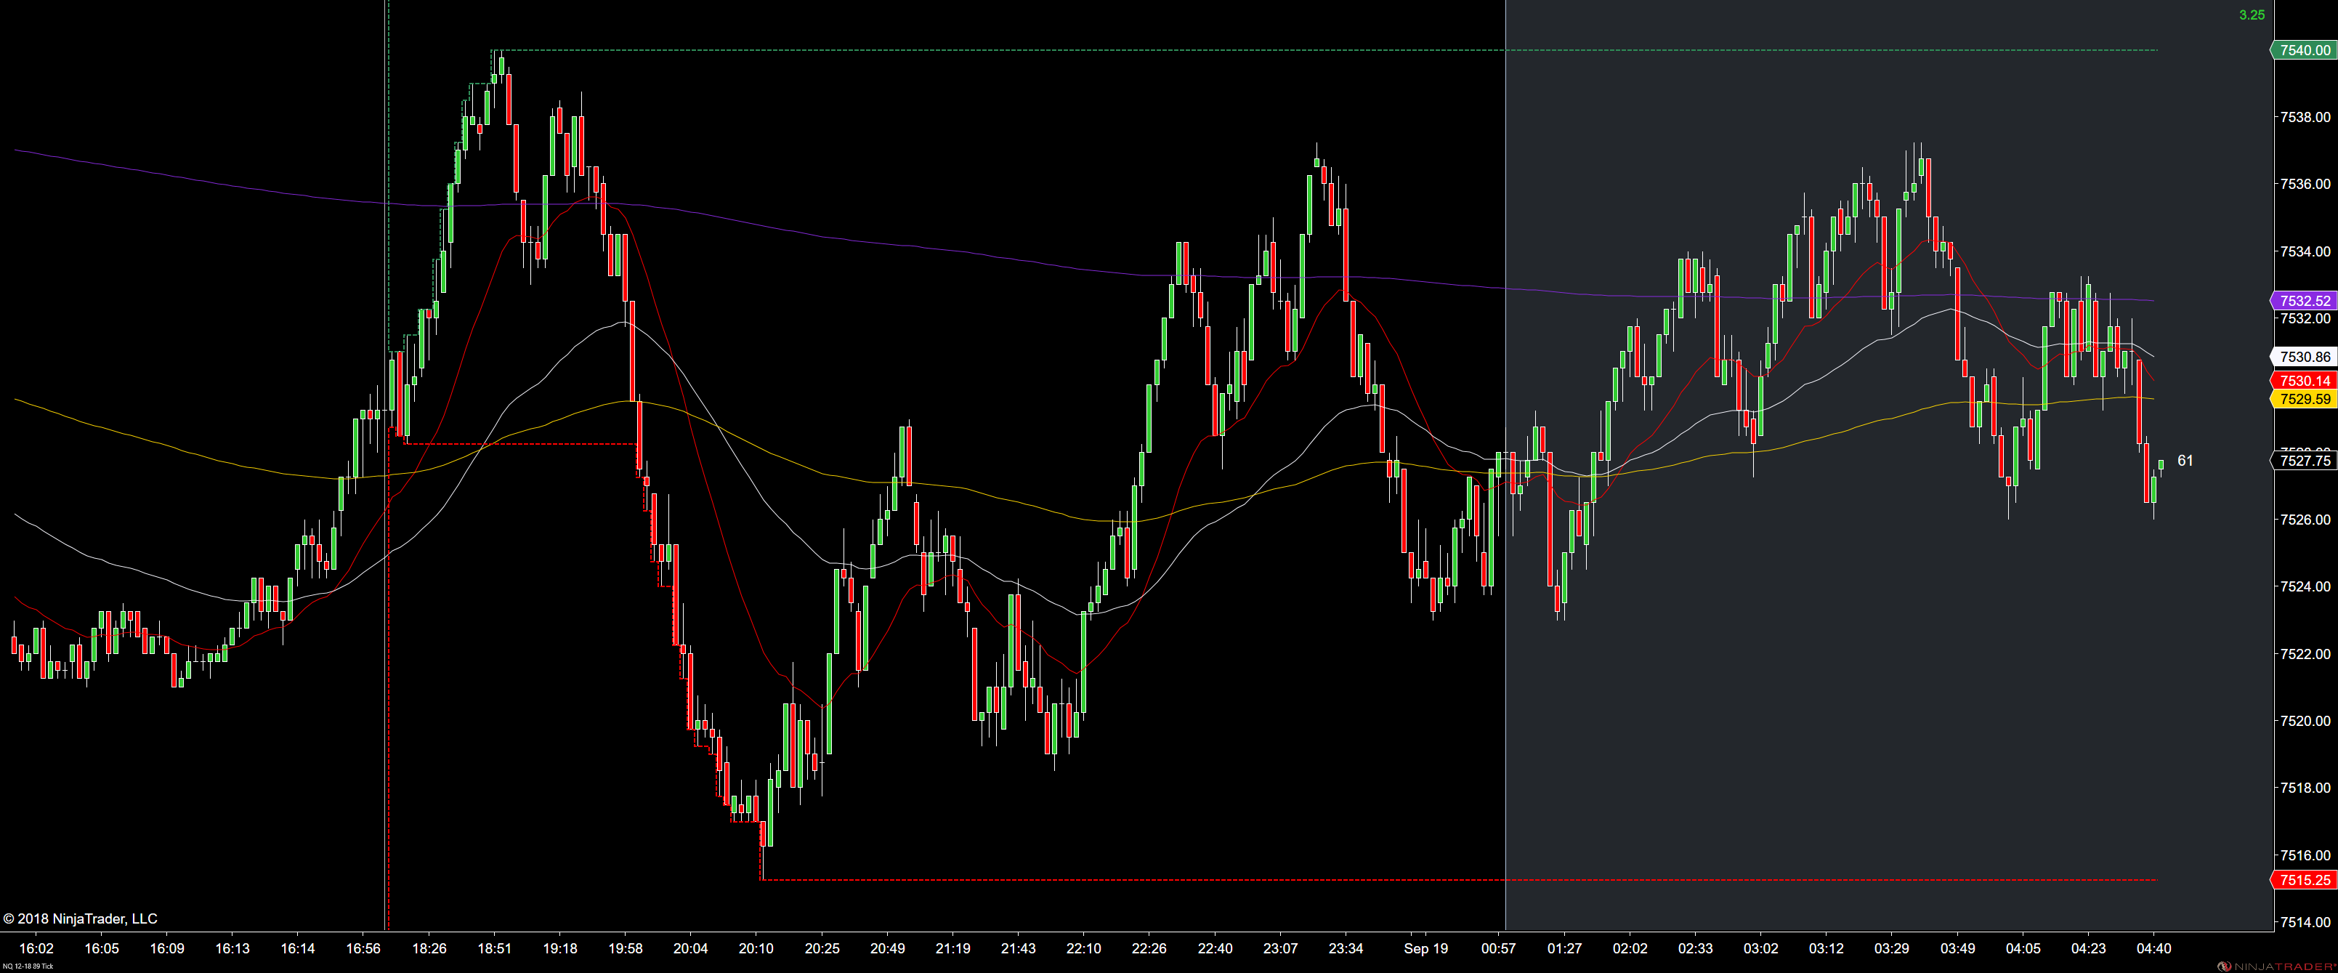
Task: Click the 03:02 time axis label
Action: [1760, 948]
